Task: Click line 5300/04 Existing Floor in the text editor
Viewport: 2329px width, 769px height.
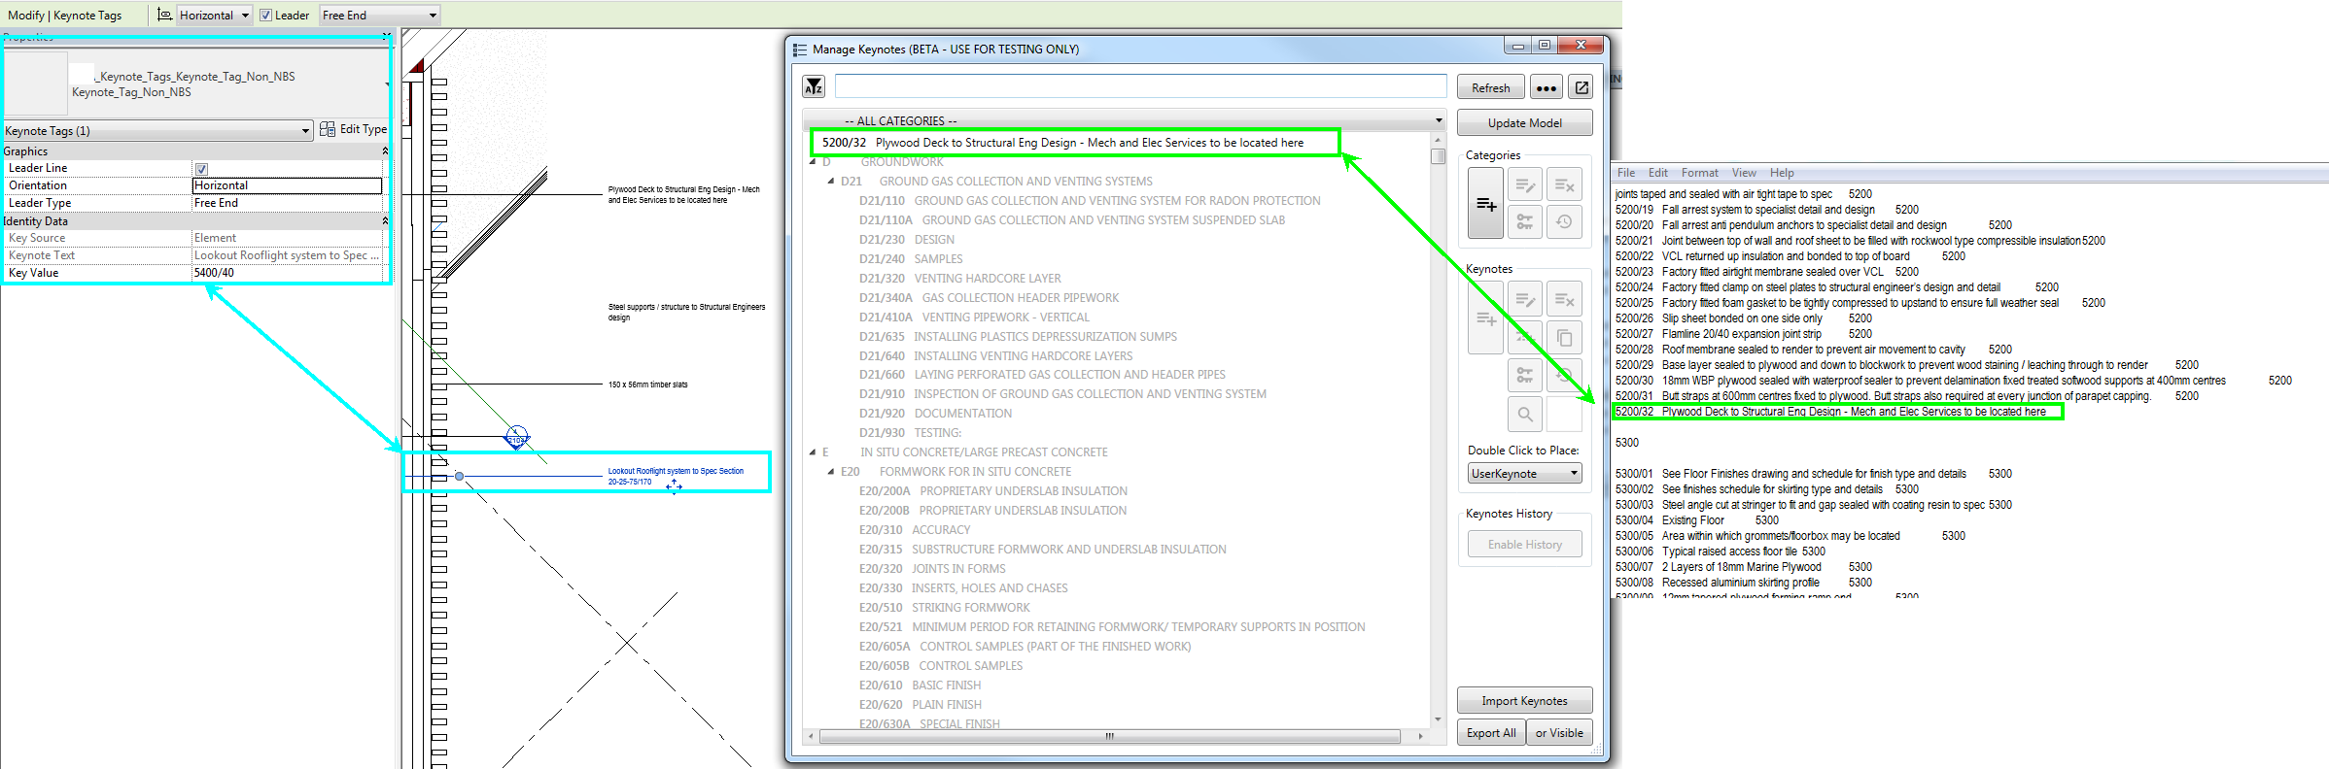Action: pos(1696,520)
